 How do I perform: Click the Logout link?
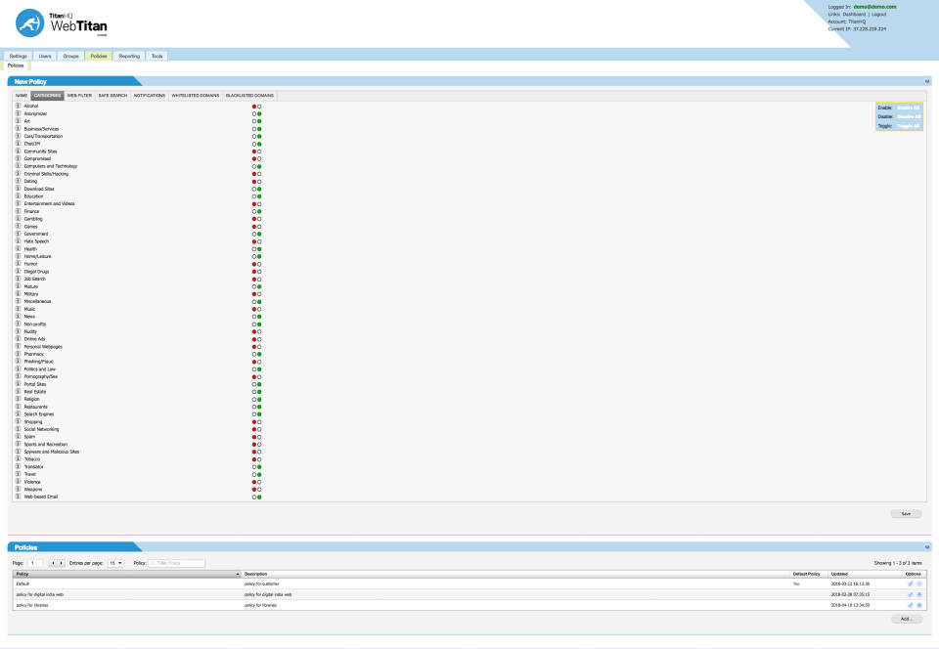click(878, 15)
